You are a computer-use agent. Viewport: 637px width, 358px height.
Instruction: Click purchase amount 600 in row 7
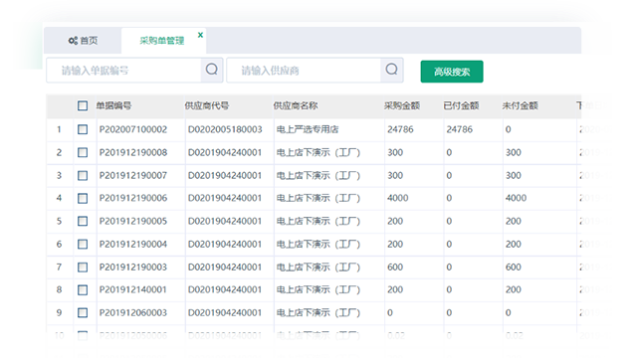pyautogui.click(x=395, y=268)
